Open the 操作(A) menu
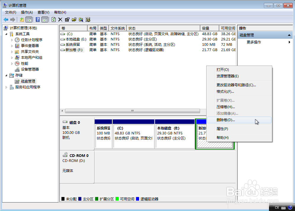This screenshot has width=295, height=211. 27,12
